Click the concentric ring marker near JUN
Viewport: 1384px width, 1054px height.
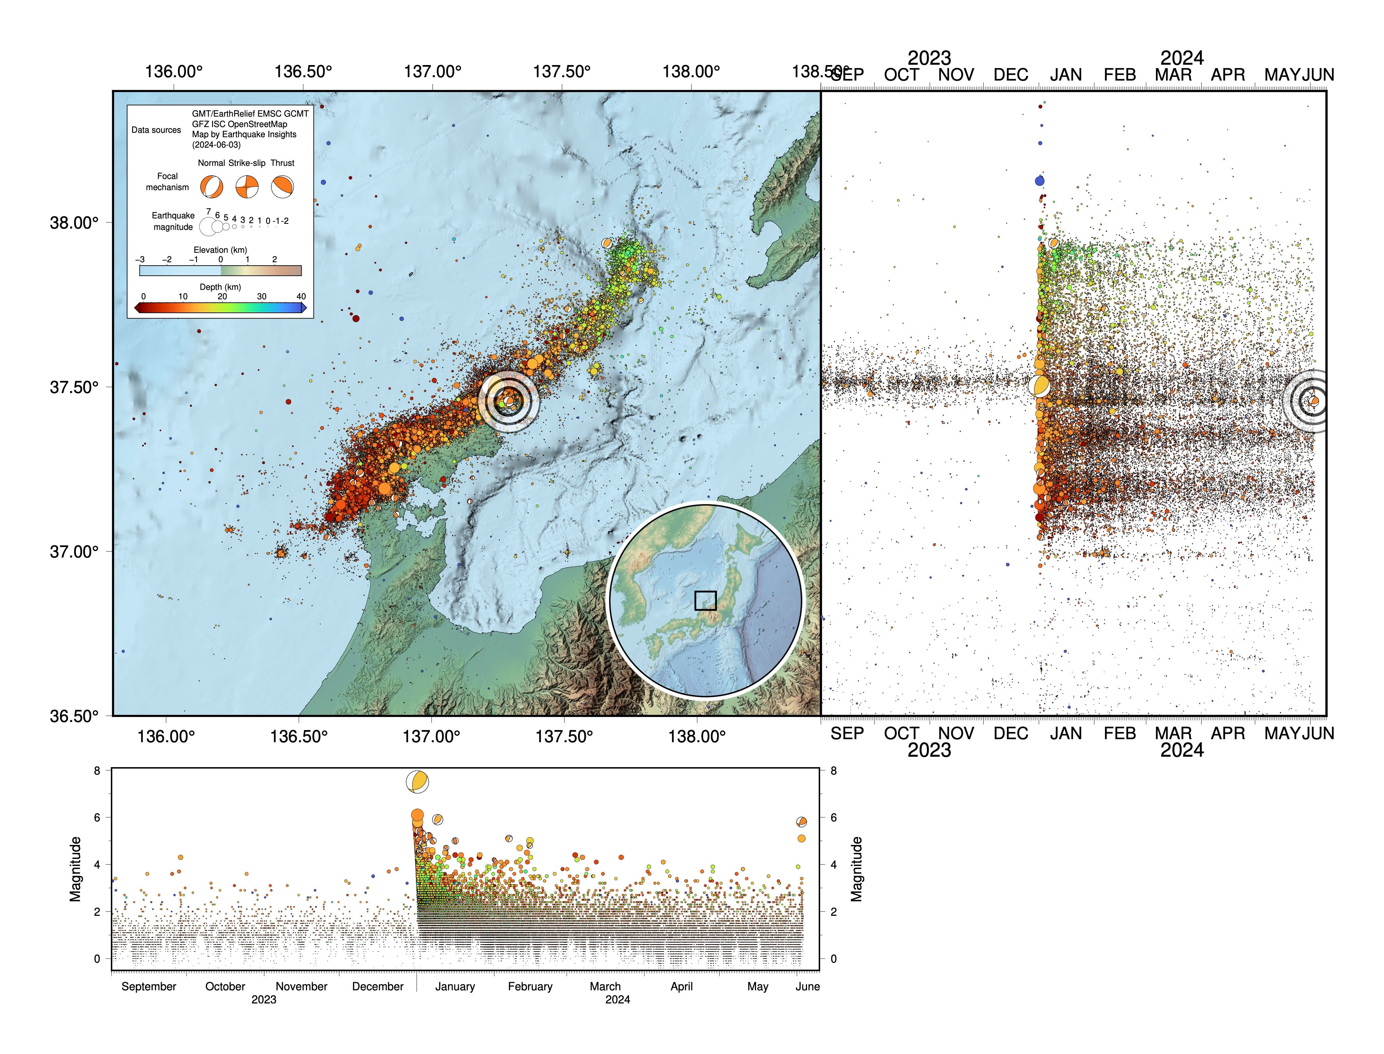(x=1313, y=401)
